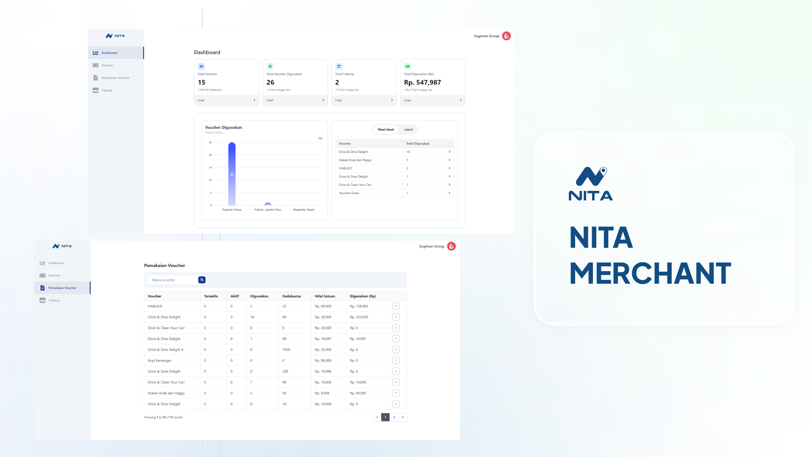Select the Cabang menu in the bottom sidebar
Screen dimensions: 812x457
54,300
